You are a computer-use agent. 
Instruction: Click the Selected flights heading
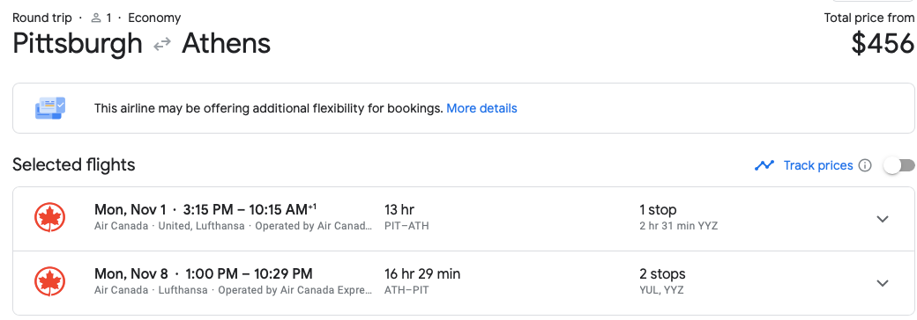74,165
